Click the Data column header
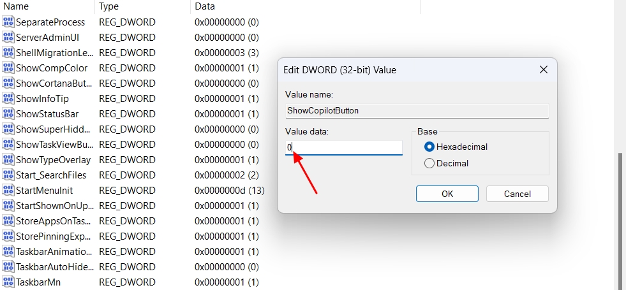 (x=205, y=6)
